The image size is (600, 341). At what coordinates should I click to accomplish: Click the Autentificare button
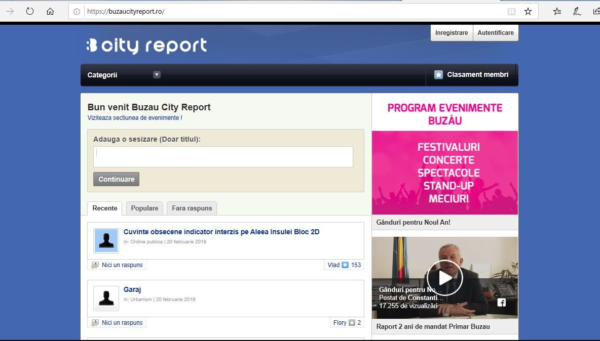click(x=496, y=33)
